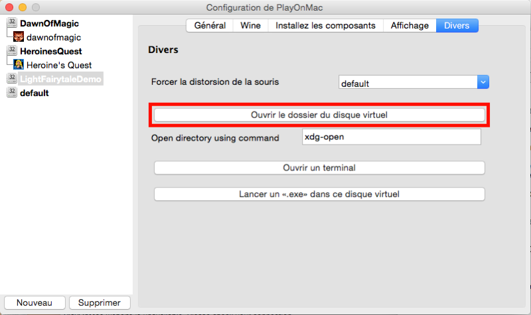Switch to the Affichage tab
This screenshot has height=315, width=531.
410,25
